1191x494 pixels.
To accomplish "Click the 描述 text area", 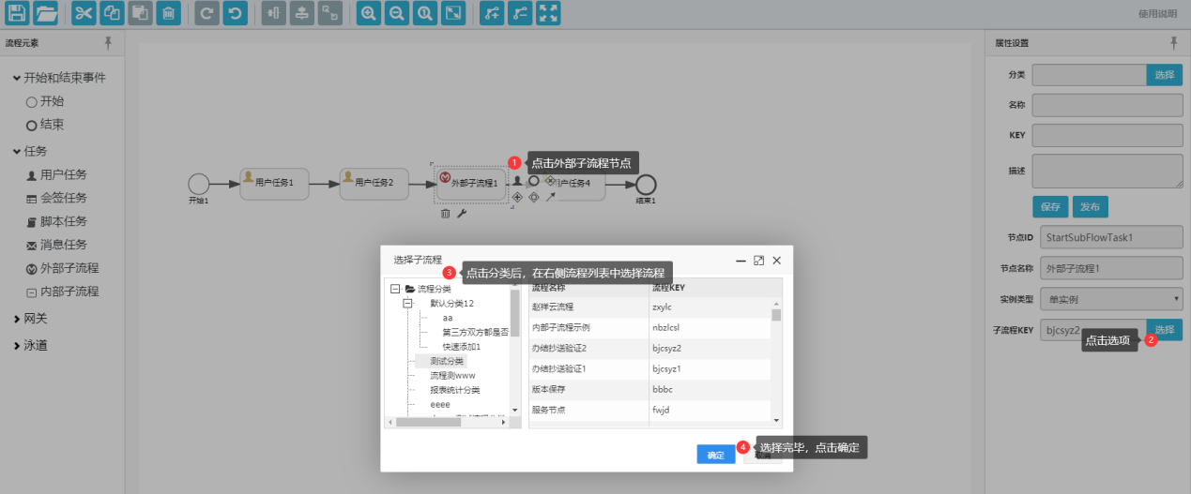I will click(1107, 172).
